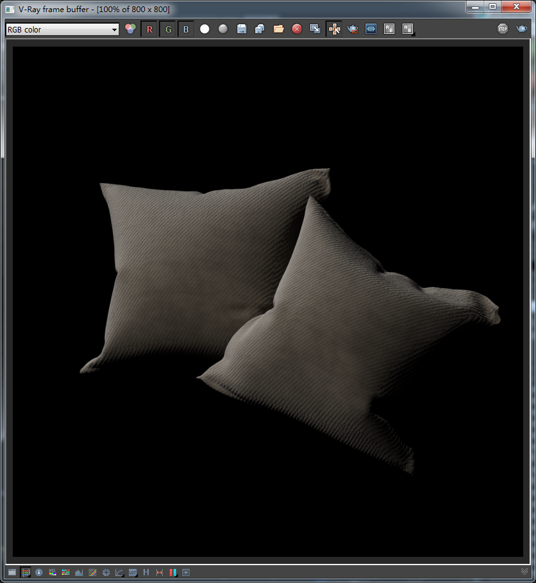536x583 pixels.
Task: Toggle the HSL color correction icon
Action: 52,572
